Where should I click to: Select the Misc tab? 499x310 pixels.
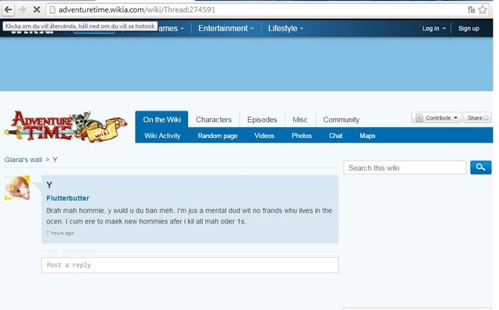[x=299, y=119]
